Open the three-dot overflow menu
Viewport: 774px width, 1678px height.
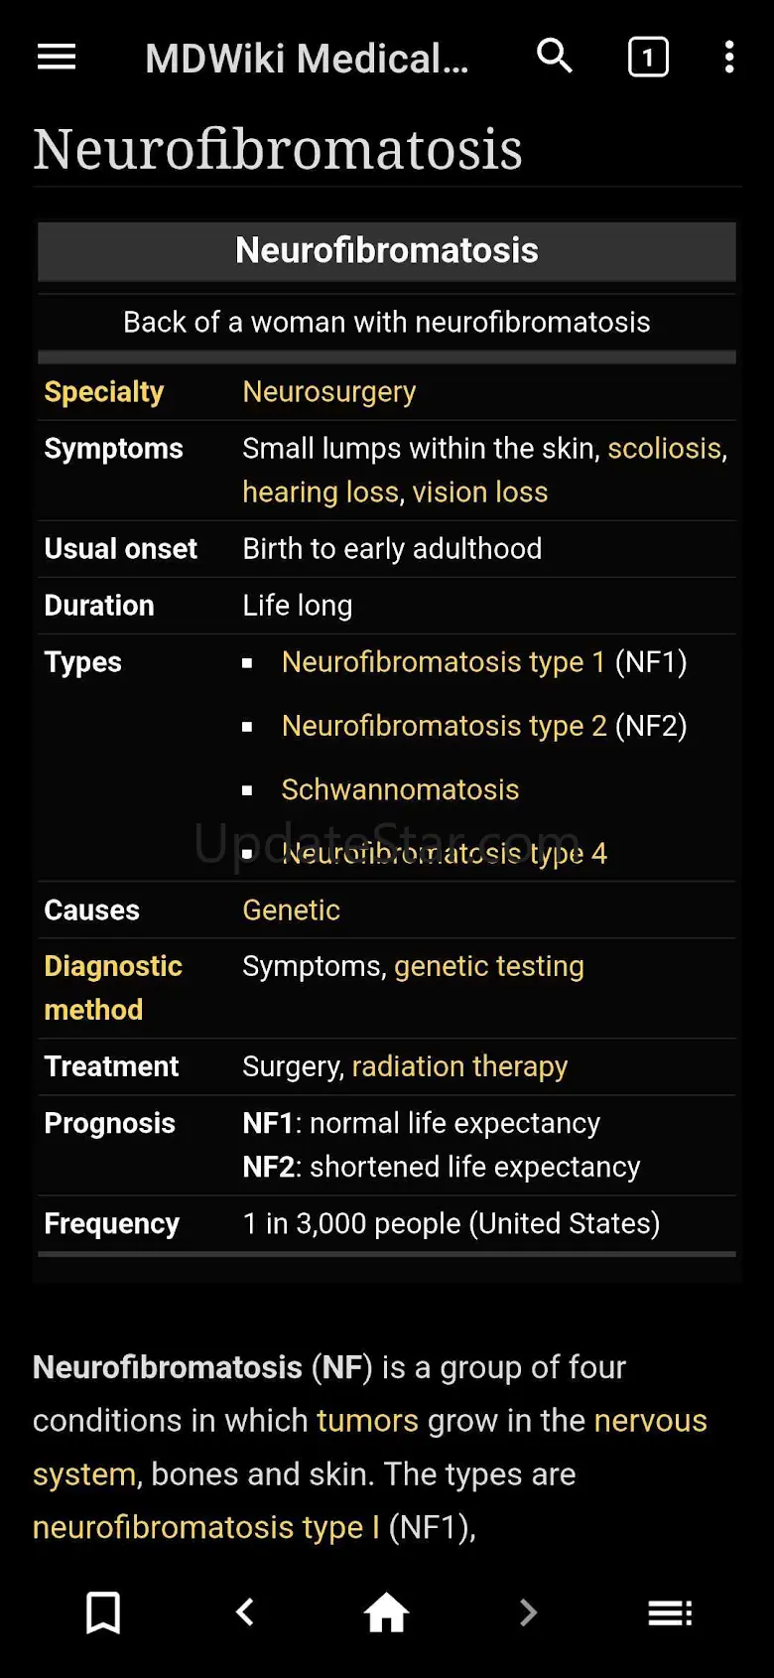pyautogui.click(x=729, y=58)
